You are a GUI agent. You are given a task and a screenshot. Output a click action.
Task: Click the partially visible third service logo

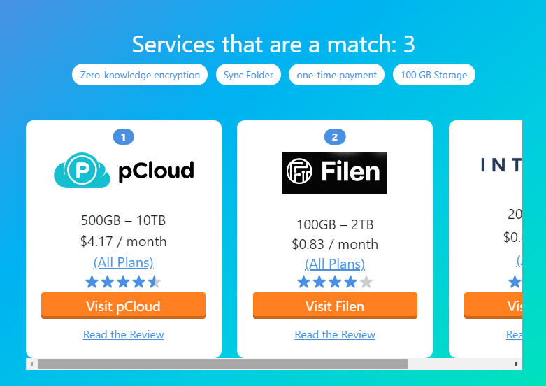click(x=501, y=165)
